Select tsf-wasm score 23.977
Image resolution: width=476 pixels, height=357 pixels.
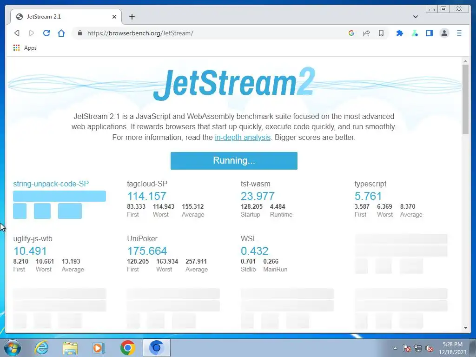(258, 196)
